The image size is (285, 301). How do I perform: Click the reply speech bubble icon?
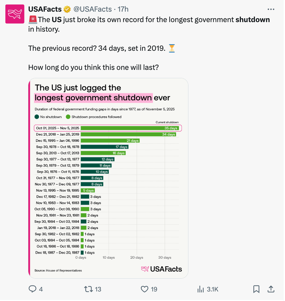(x=33, y=289)
